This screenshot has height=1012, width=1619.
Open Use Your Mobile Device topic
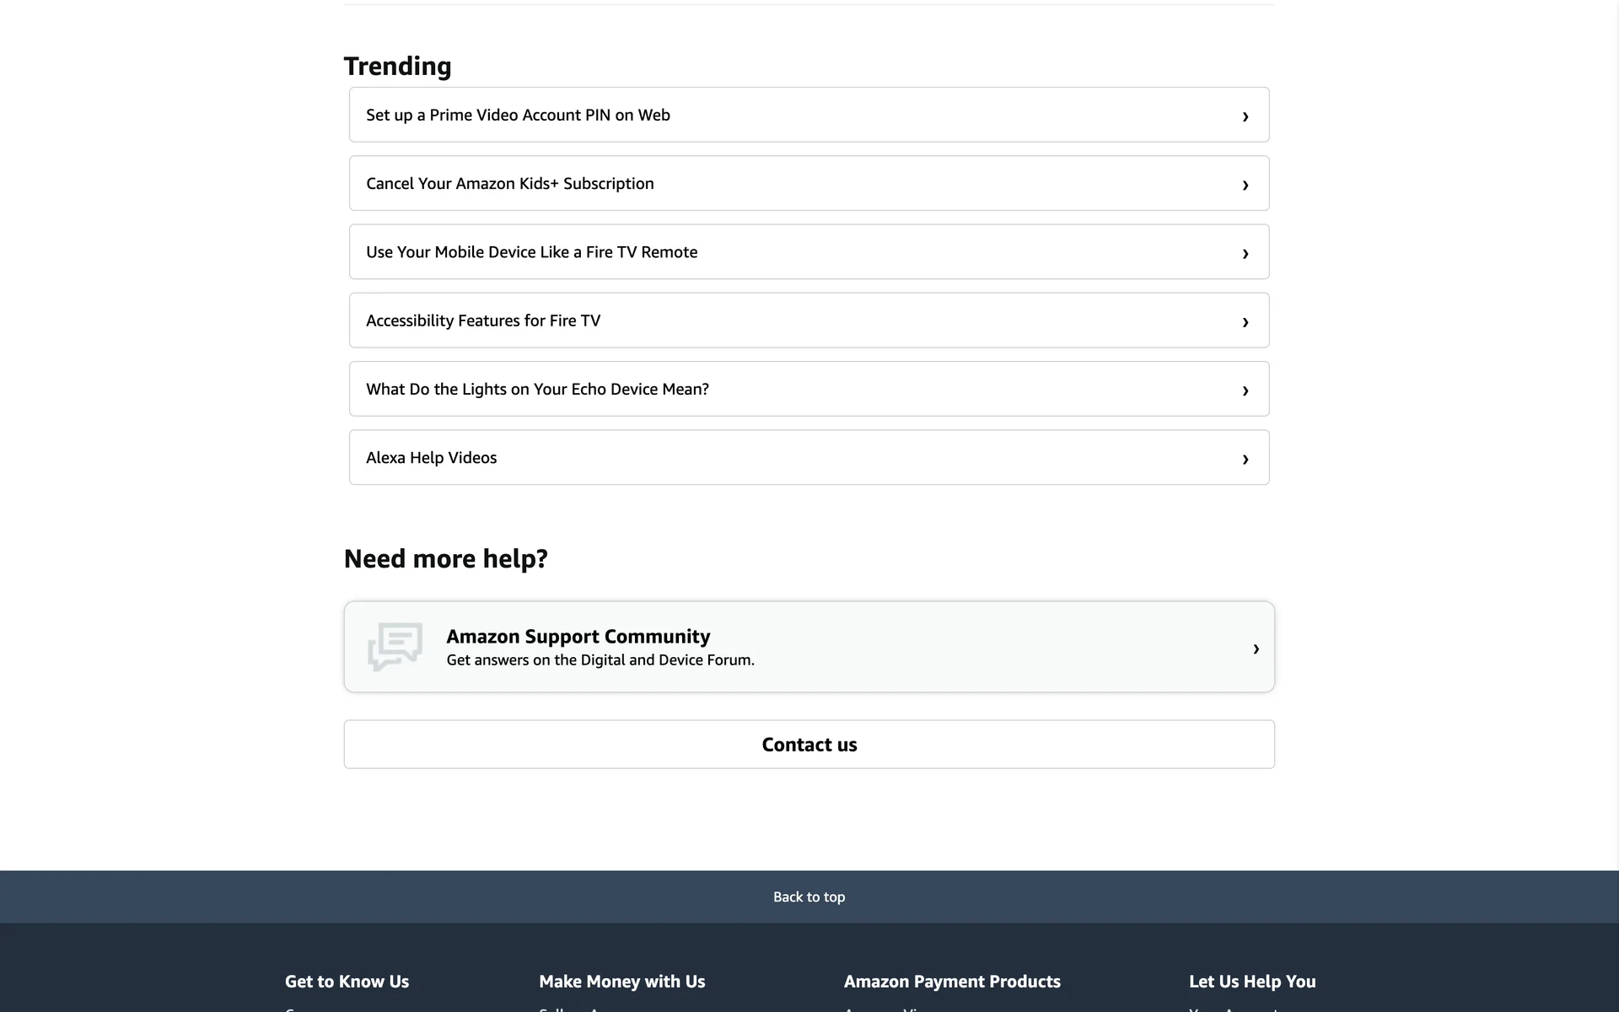[x=531, y=252]
